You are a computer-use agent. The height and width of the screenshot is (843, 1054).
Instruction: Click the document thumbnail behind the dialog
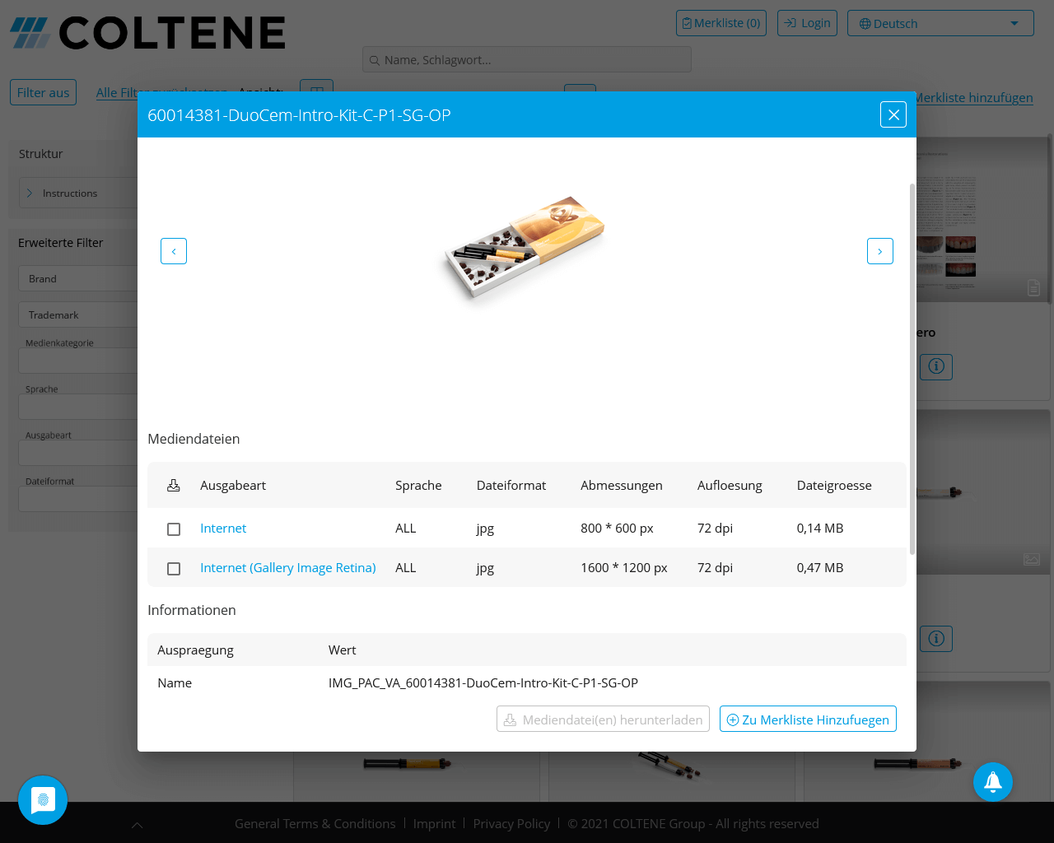983,221
